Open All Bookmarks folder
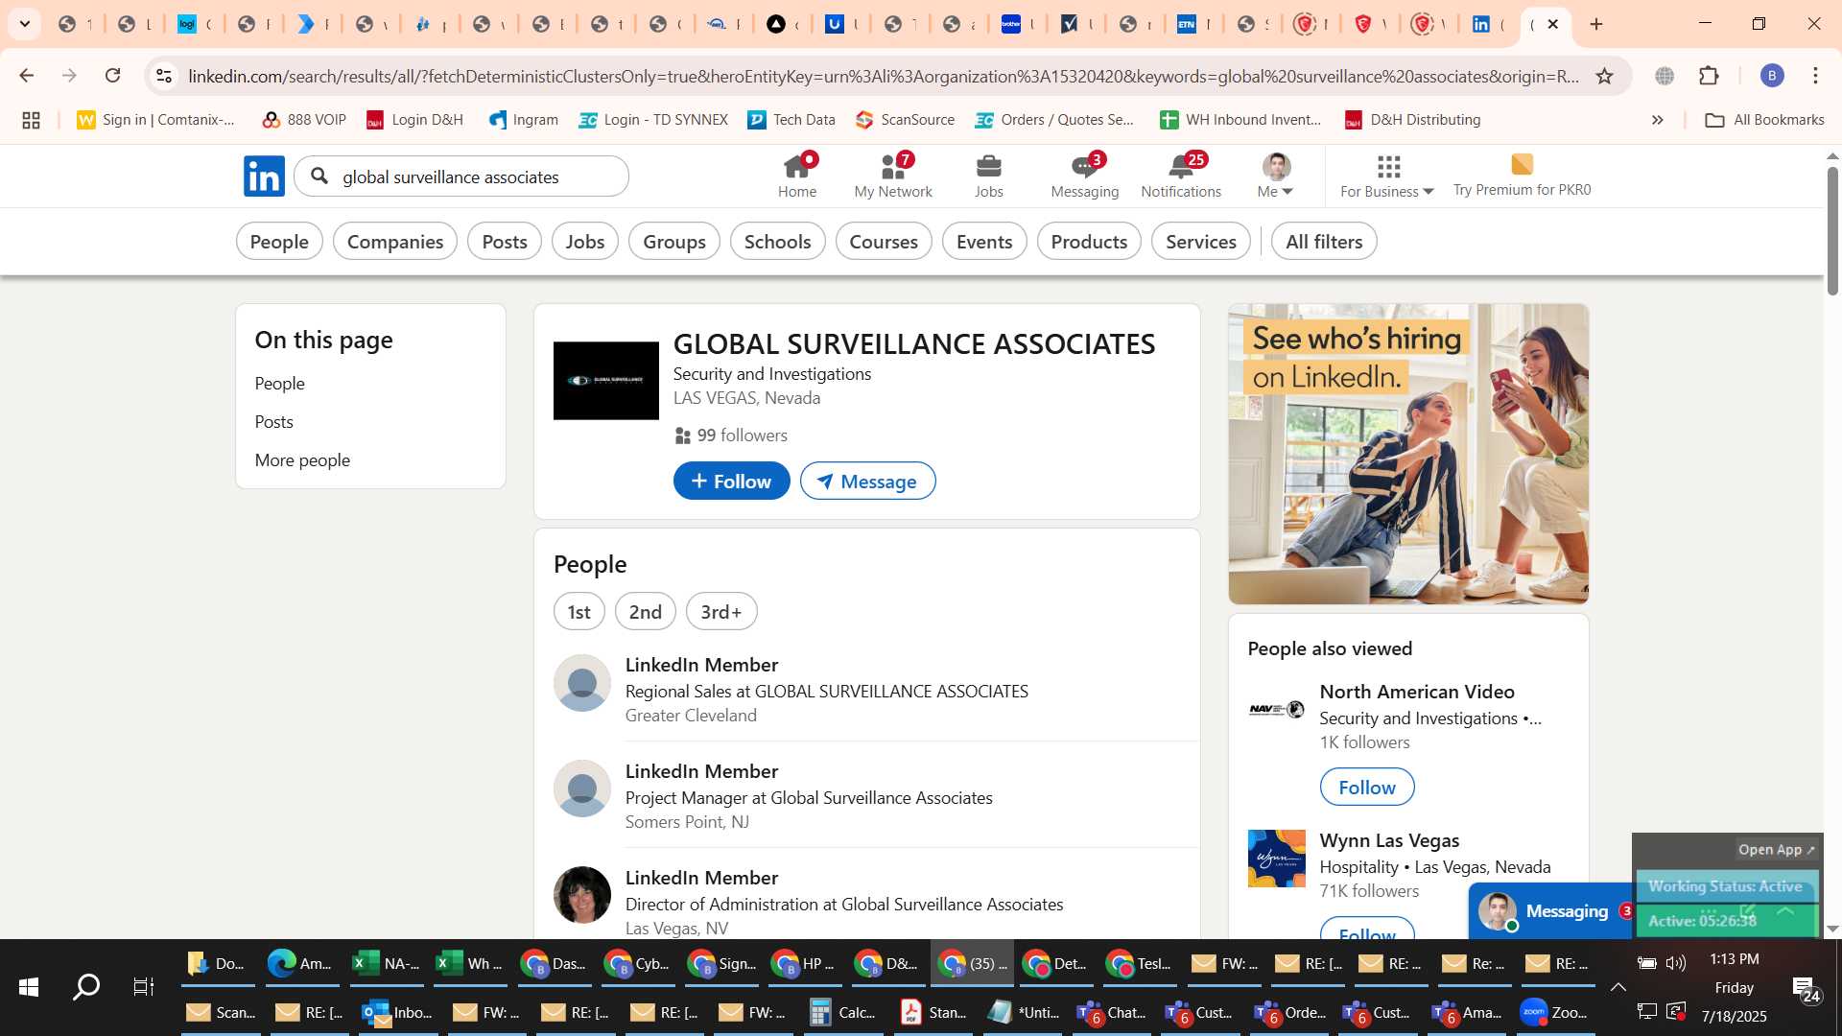 (x=1764, y=120)
